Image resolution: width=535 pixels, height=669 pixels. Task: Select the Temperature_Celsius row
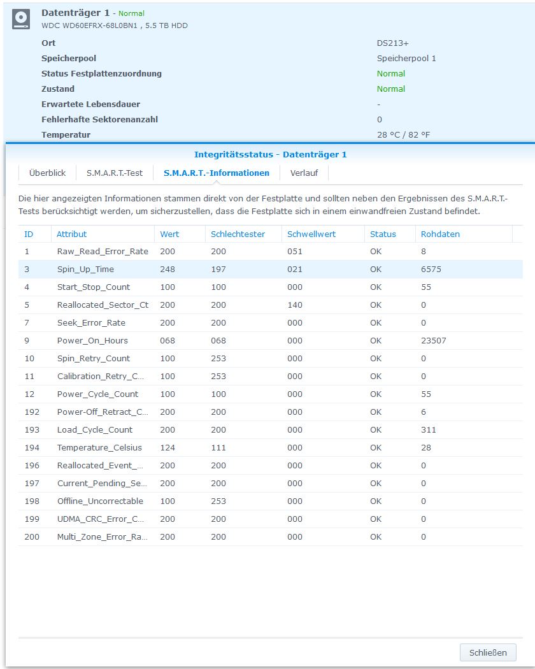click(271, 447)
